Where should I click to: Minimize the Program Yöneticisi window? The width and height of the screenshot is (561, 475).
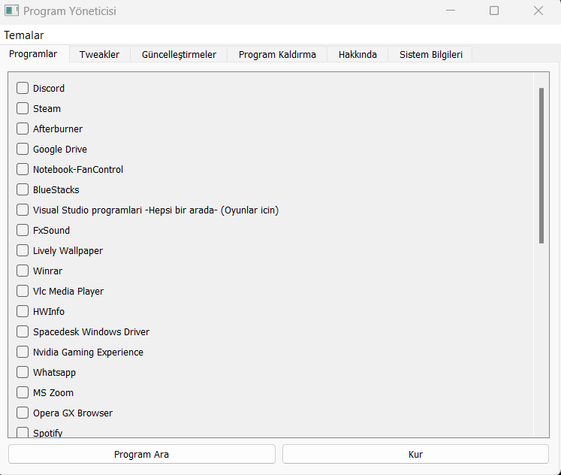pyautogui.click(x=451, y=11)
